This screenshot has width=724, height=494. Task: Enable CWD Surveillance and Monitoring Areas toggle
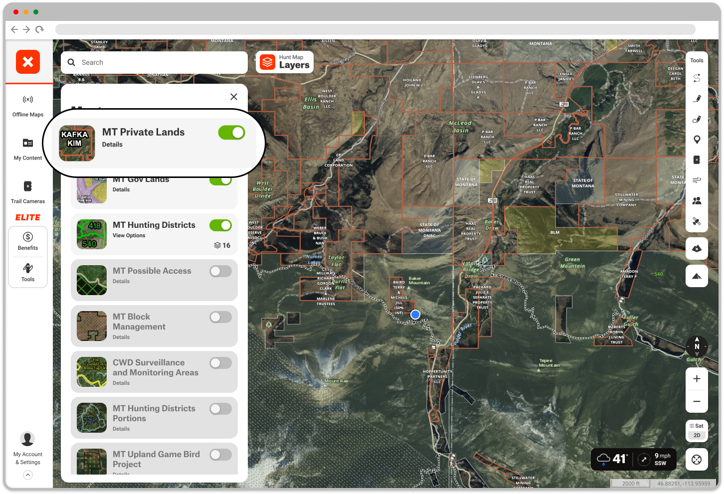pyautogui.click(x=220, y=363)
